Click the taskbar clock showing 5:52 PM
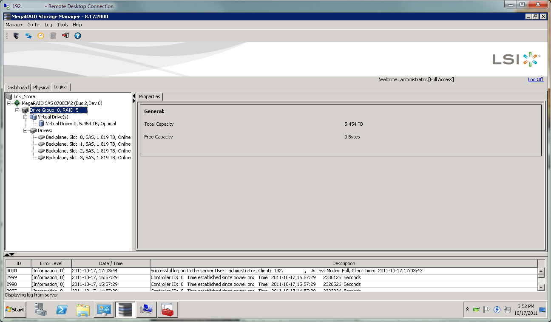This screenshot has height=322, width=551. 526,310
